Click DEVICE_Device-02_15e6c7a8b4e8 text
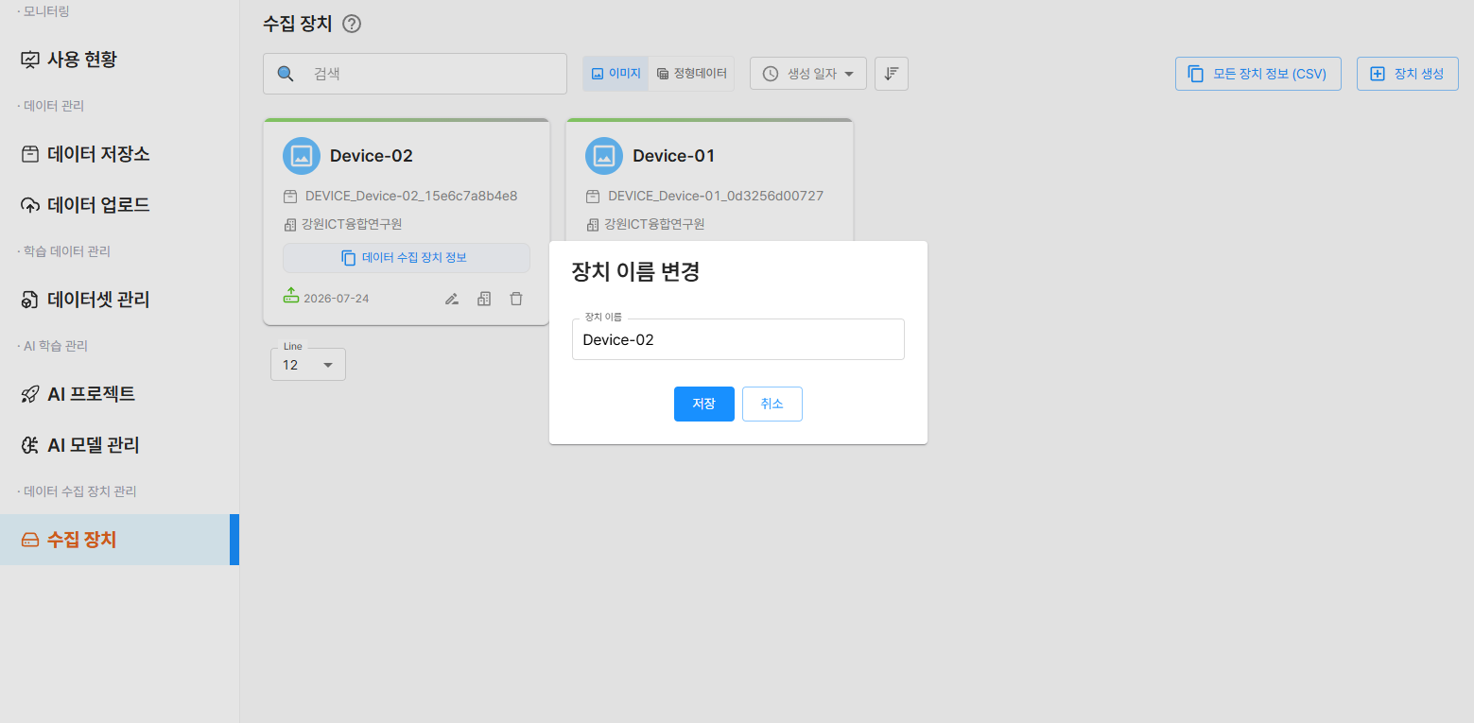The image size is (1474, 723). coord(411,197)
